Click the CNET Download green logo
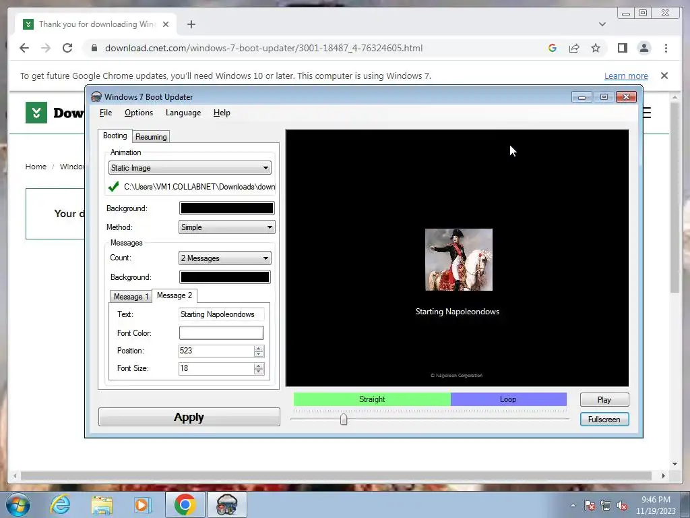 [36, 113]
